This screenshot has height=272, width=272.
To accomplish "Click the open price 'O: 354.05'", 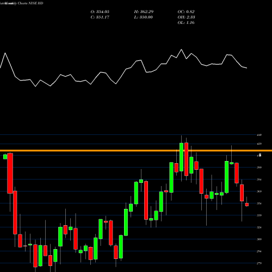I will 100,12.
